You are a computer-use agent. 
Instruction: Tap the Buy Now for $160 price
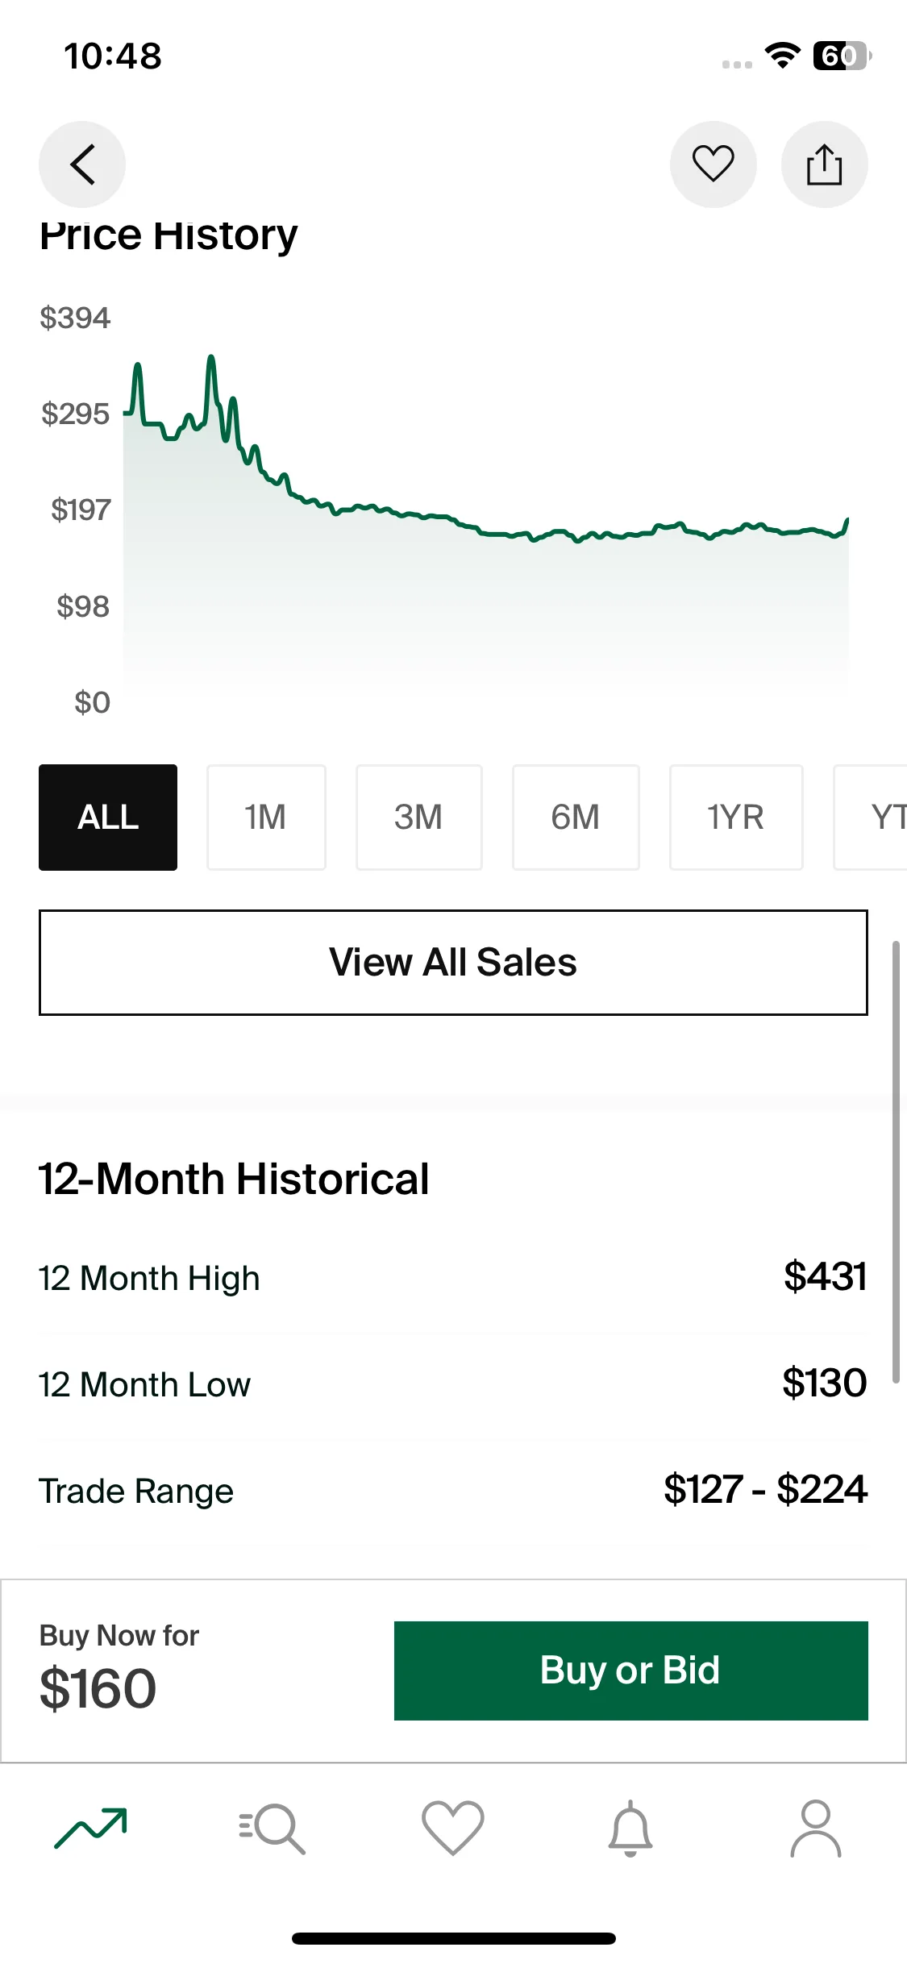click(98, 1688)
